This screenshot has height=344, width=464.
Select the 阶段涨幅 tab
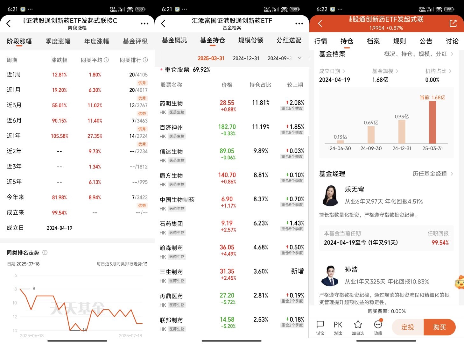tap(19, 41)
